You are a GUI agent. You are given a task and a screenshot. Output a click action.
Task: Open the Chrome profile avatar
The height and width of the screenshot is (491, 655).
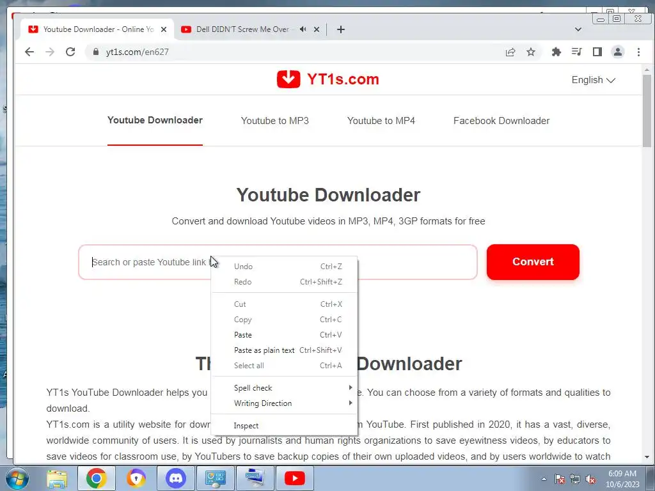click(617, 52)
